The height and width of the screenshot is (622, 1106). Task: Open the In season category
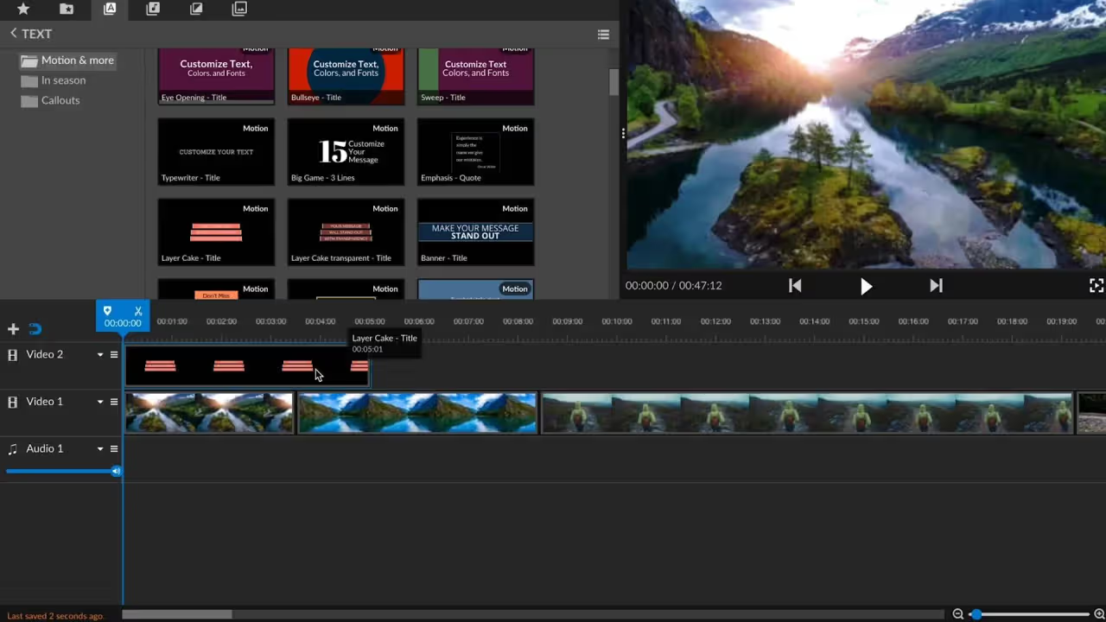point(63,79)
